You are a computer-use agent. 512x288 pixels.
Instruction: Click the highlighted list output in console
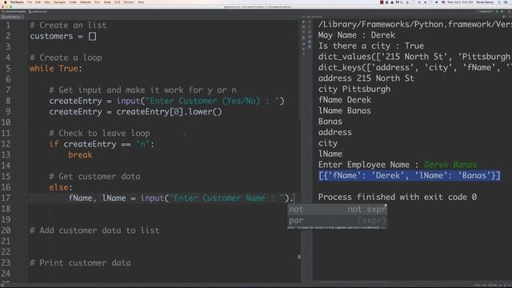(409, 176)
